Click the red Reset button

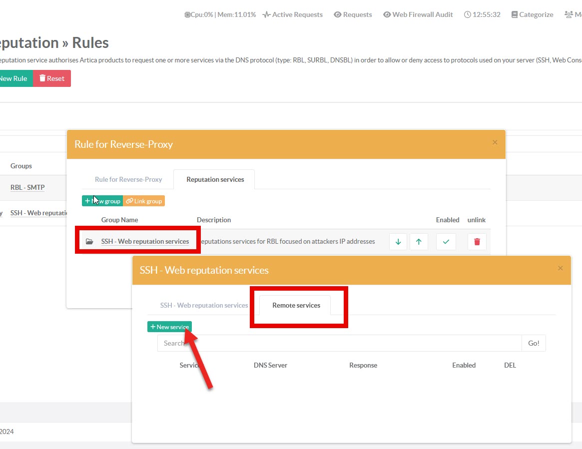pos(52,78)
